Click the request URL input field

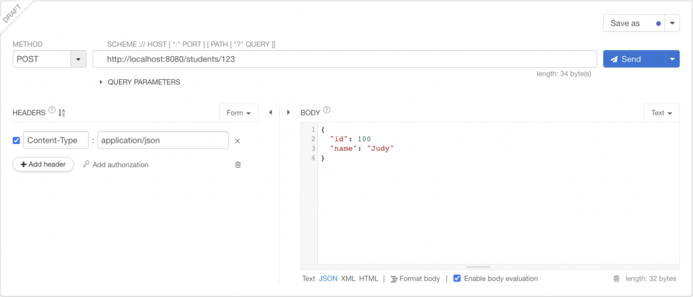(x=344, y=60)
